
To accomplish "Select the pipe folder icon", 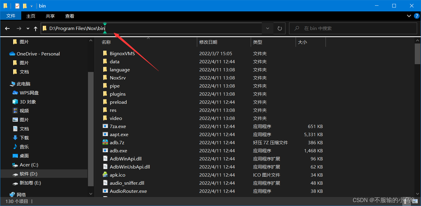I will [105, 86].
